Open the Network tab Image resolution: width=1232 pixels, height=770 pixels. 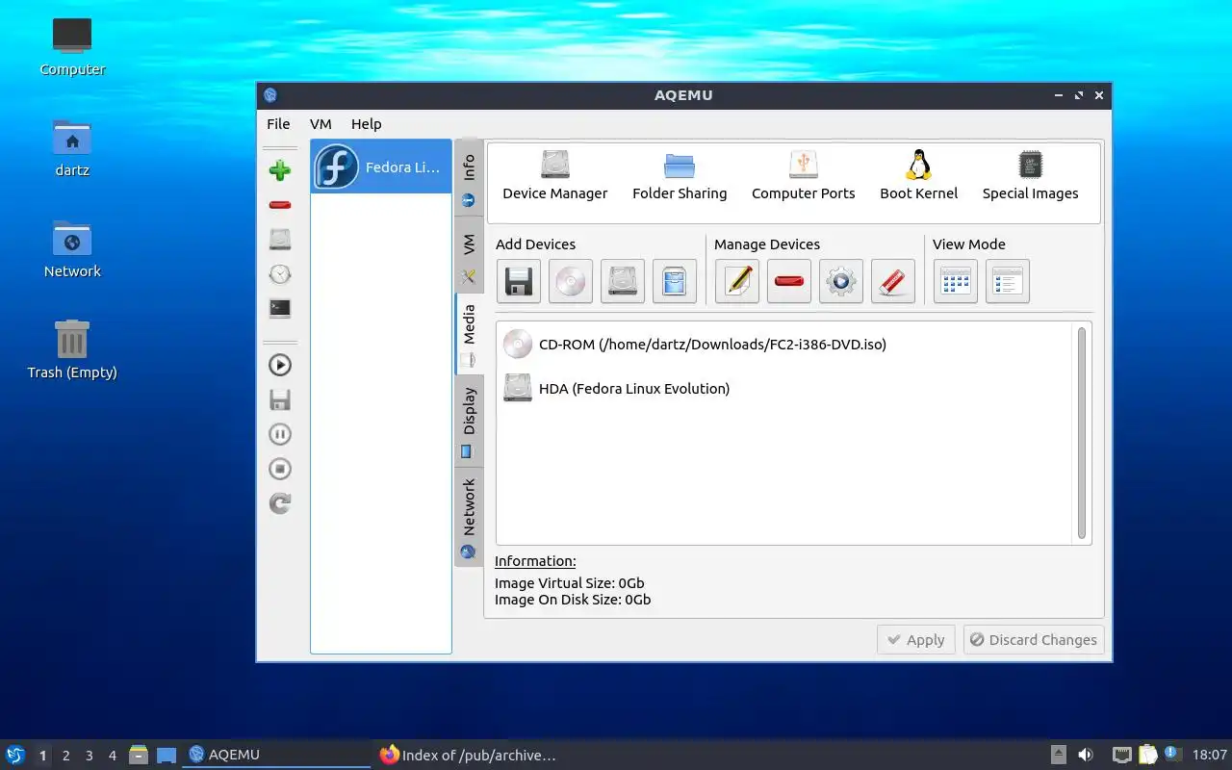pos(469,517)
